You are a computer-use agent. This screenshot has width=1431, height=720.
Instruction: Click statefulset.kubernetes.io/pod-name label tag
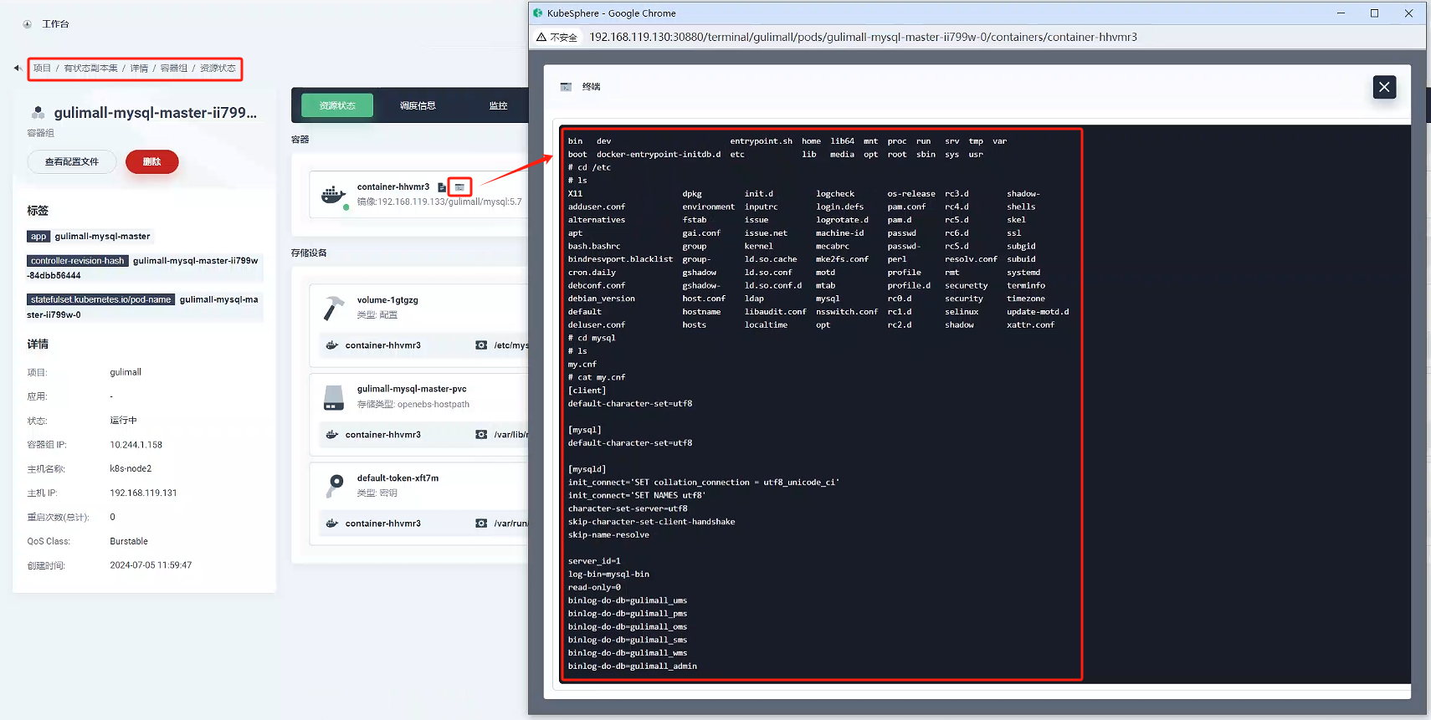click(101, 299)
